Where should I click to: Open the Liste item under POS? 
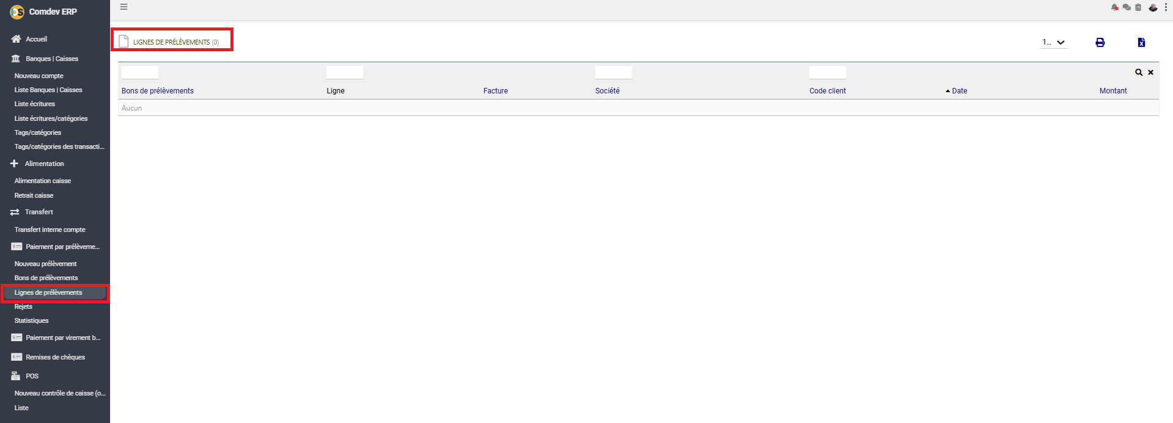tap(21, 408)
